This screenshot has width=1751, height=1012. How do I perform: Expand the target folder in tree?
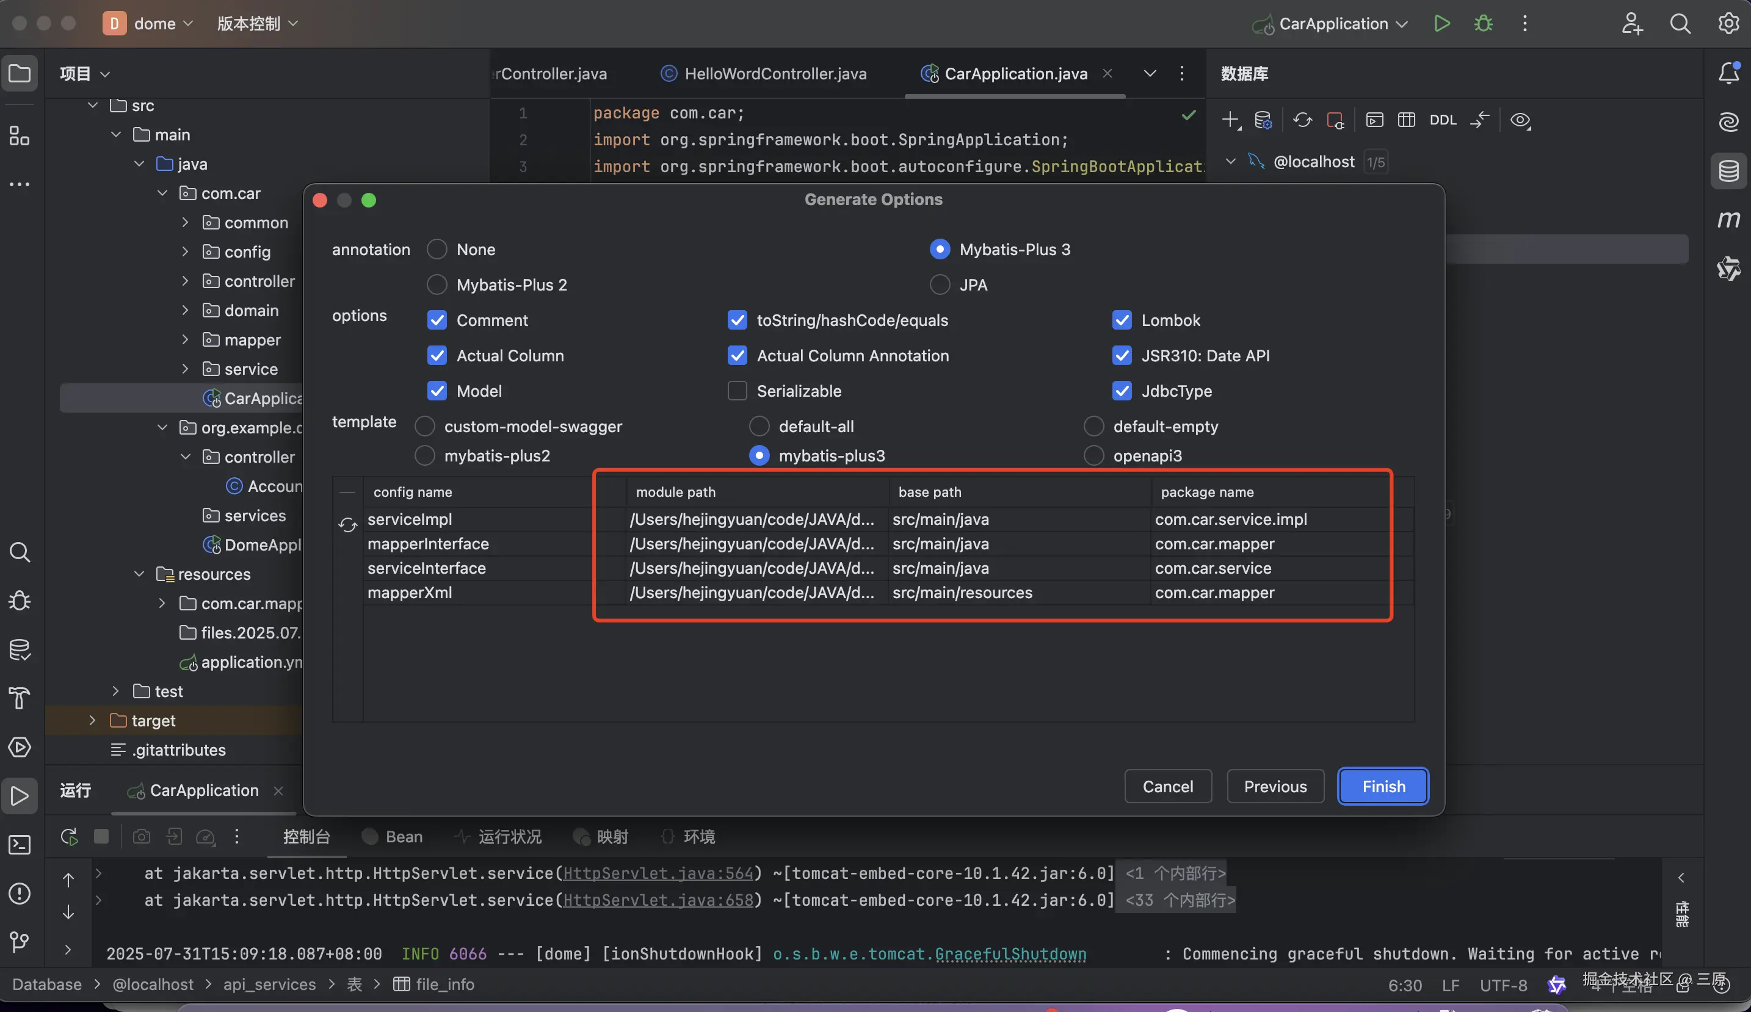pyautogui.click(x=92, y=720)
